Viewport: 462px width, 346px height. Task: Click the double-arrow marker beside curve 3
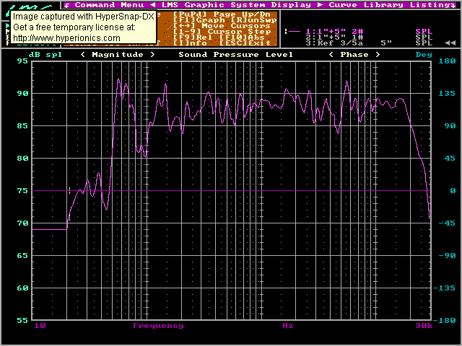click(450, 43)
